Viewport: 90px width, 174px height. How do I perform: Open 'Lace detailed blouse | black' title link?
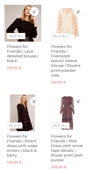23,54
